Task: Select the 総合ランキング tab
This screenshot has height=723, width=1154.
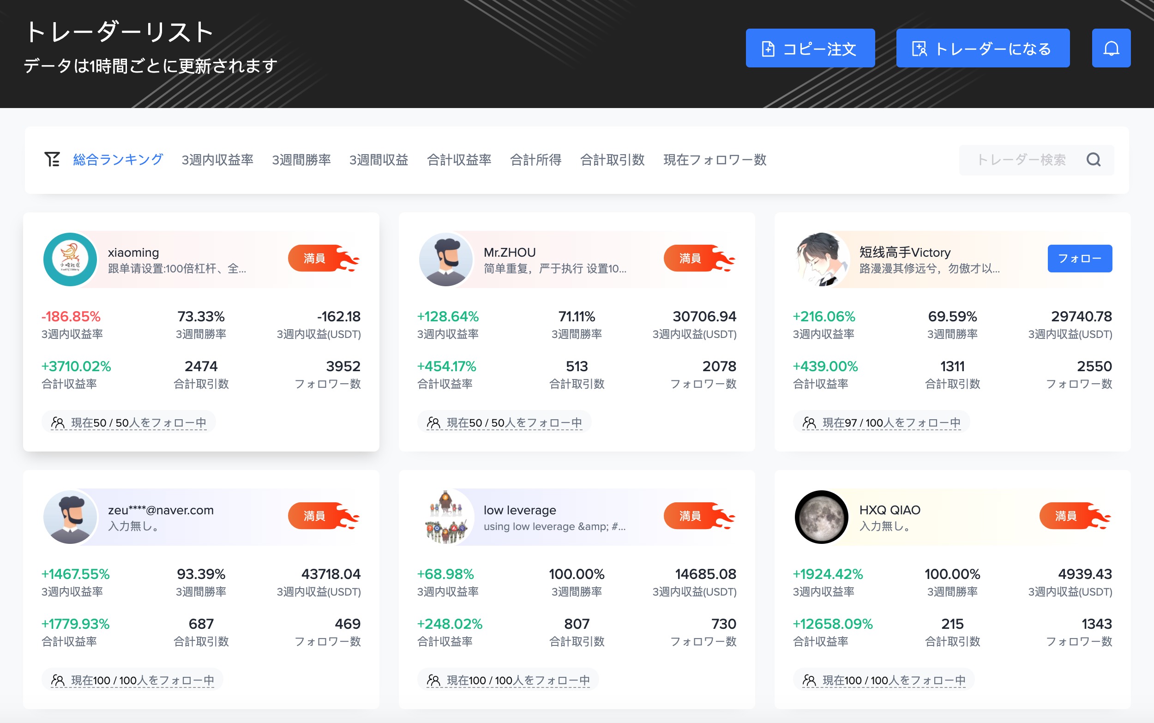Action: click(118, 160)
